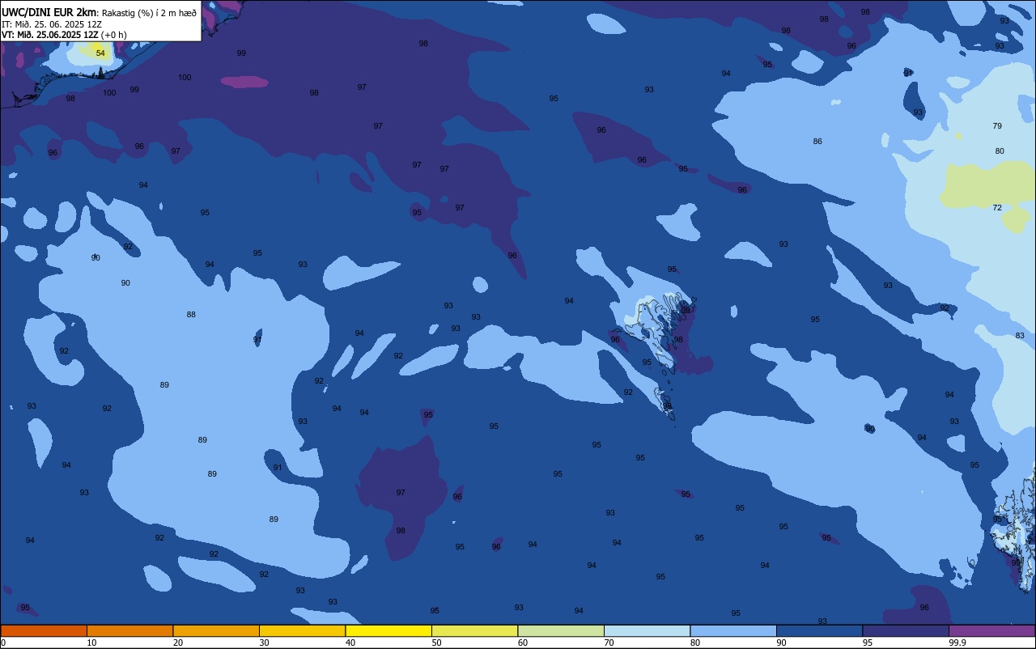Click the map value 79
The width and height of the screenshot is (1036, 649).
(x=997, y=125)
